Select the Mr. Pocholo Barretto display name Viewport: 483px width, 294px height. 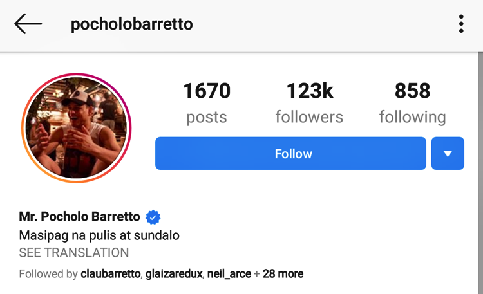tap(80, 217)
